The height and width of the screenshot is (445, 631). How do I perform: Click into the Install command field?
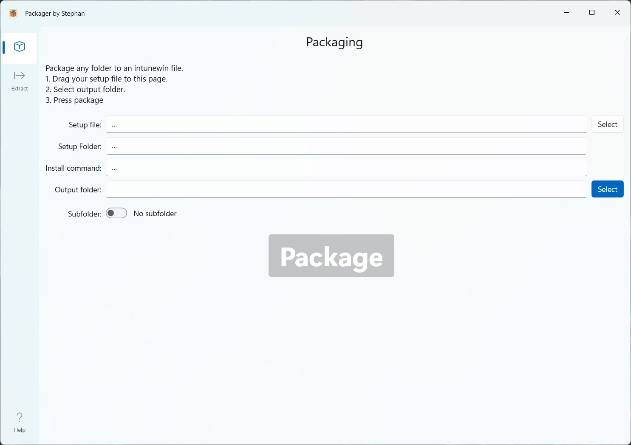(x=346, y=168)
